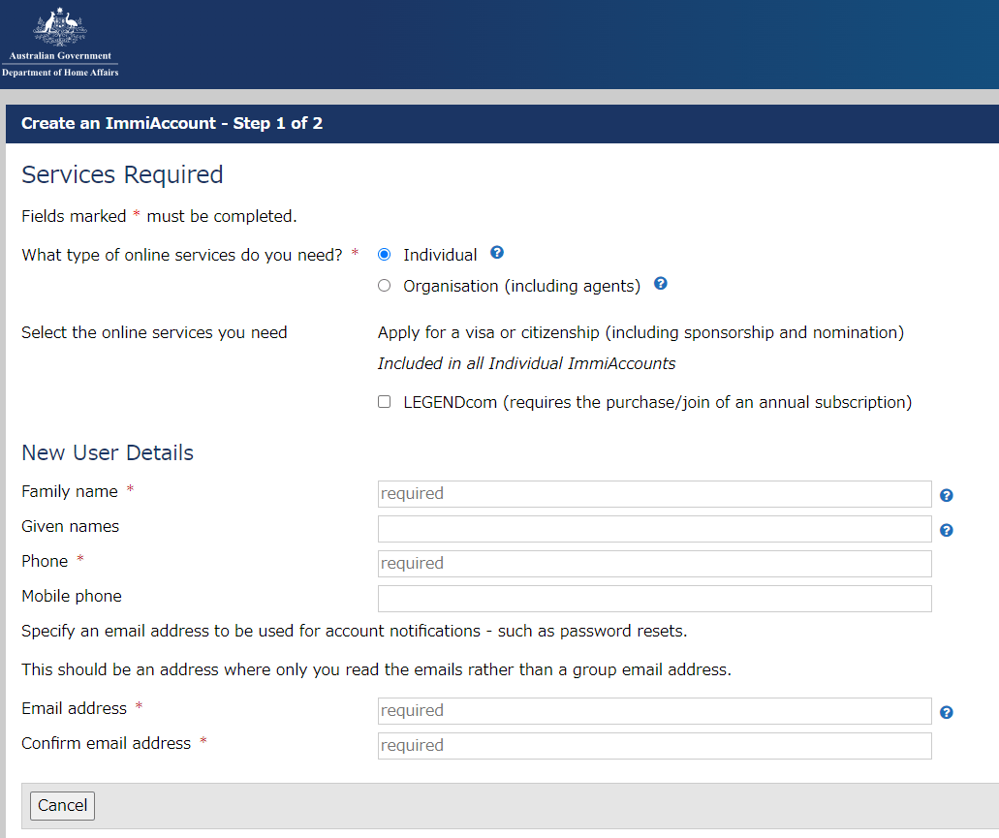The image size is (999, 838).
Task: Click 'This should be an address' instruction text
Action: pos(377,669)
